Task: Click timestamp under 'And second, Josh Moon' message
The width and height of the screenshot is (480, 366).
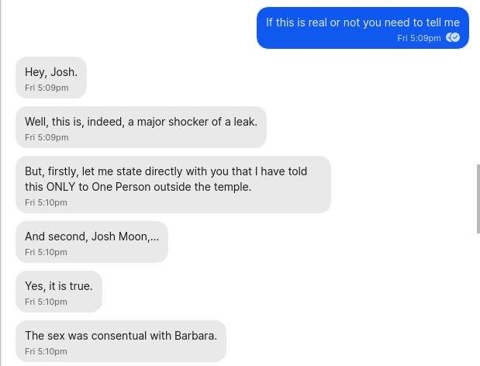Action: pyautogui.click(x=47, y=252)
